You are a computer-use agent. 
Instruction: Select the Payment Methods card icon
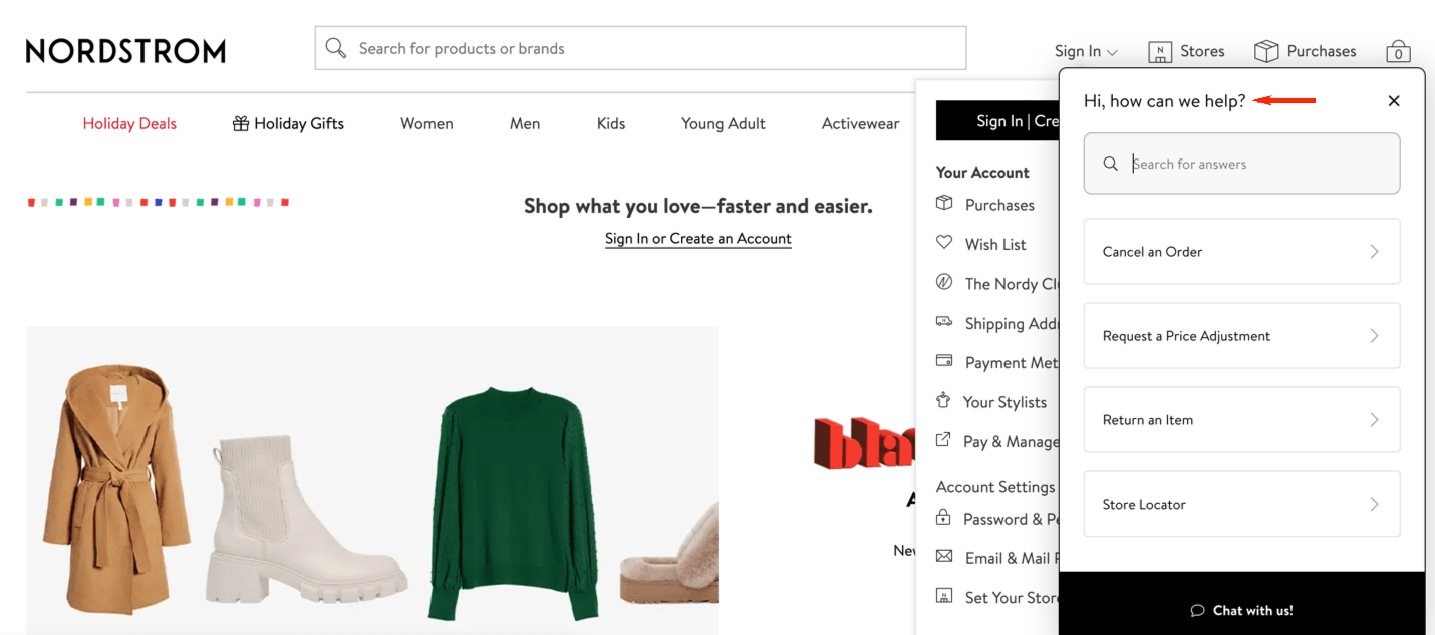pyautogui.click(x=944, y=361)
